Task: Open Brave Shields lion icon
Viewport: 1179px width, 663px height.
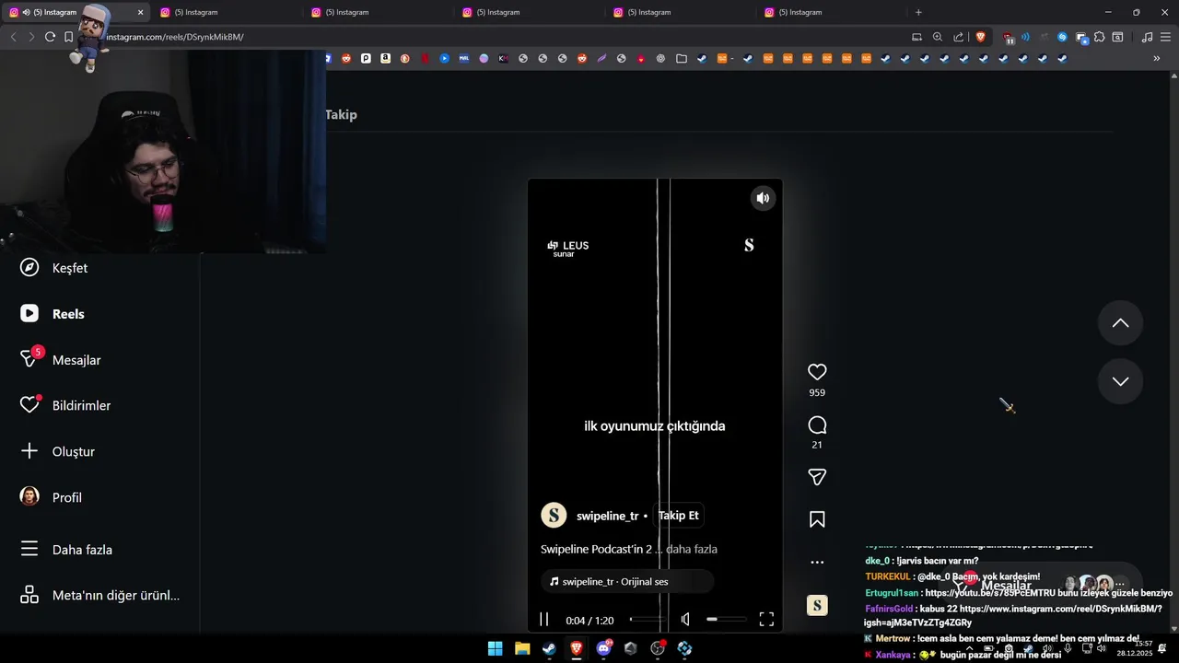Action: pos(981,37)
